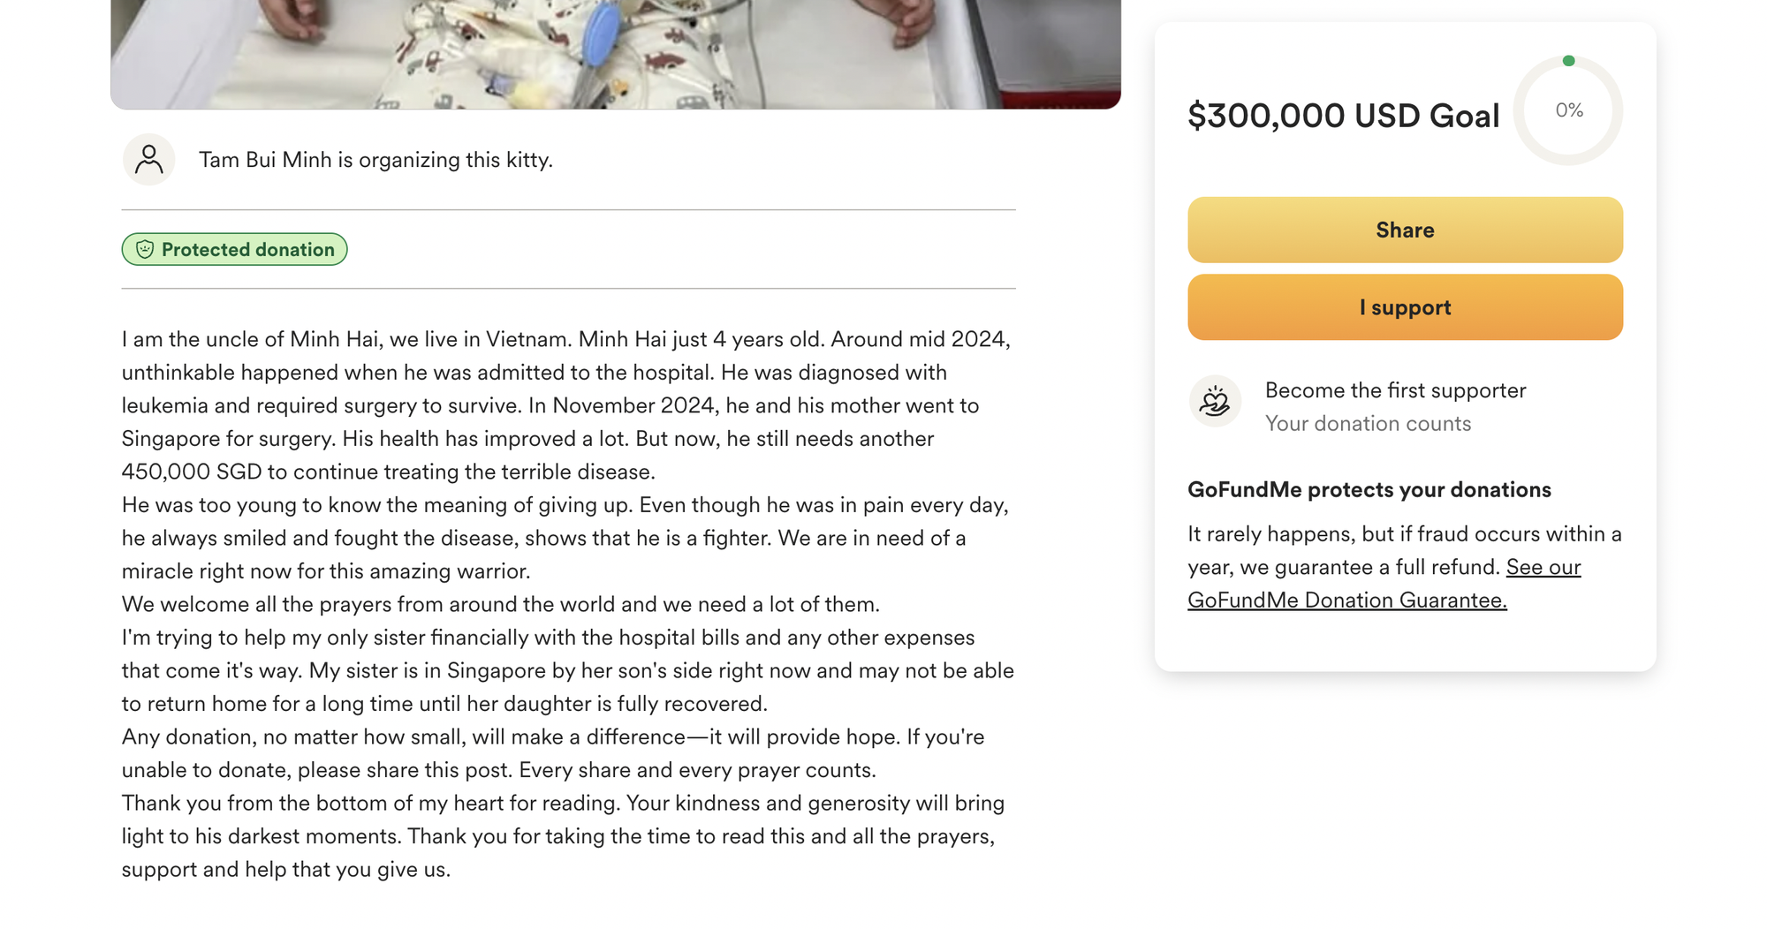Screen dimensions: 1767x929
Task: Click the 0% circular progress indicator
Action: [1568, 110]
